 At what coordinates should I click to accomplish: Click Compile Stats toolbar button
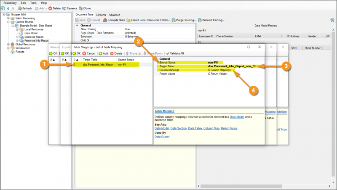pos(114,20)
